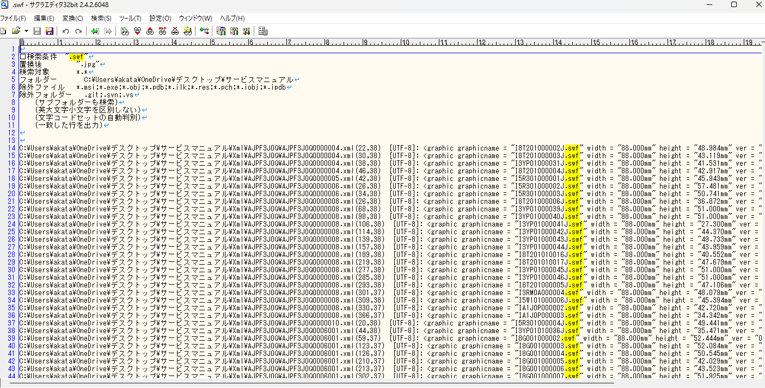Open the command list icon
This screenshot has height=388, width=765.
pyautogui.click(x=263, y=31)
